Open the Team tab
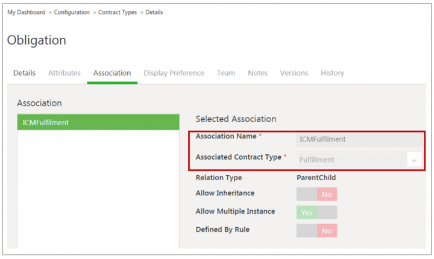This screenshot has width=434, height=259. click(226, 73)
